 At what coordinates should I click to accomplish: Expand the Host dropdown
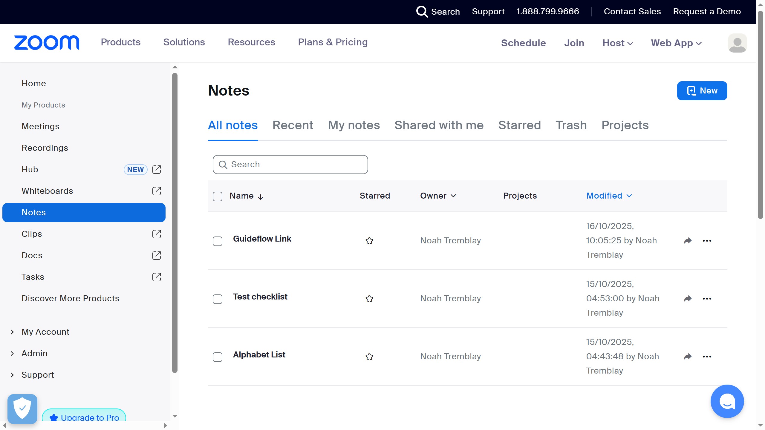618,43
